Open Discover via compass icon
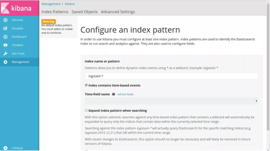The height and width of the screenshot is (151, 270). pos(5,20)
